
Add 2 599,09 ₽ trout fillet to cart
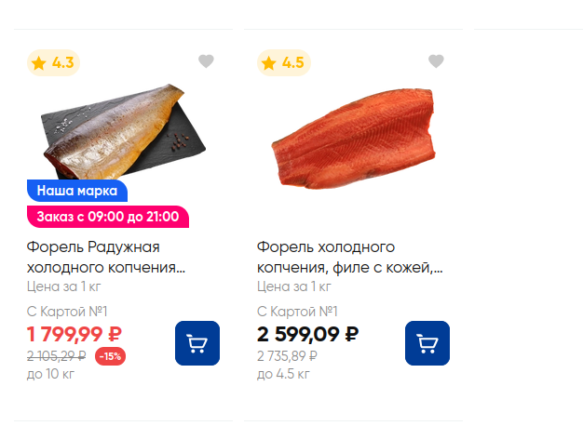pyautogui.click(x=427, y=343)
